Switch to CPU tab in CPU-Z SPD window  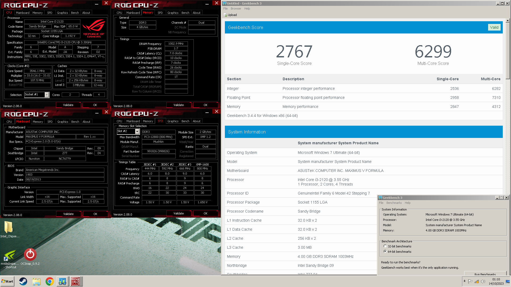(x=119, y=121)
